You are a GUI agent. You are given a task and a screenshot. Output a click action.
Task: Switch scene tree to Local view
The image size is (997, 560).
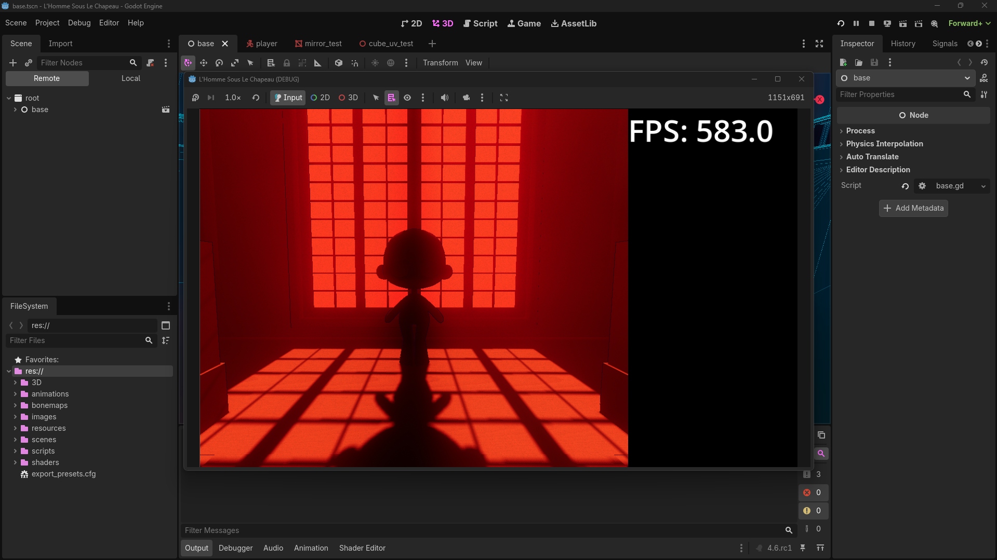(130, 78)
